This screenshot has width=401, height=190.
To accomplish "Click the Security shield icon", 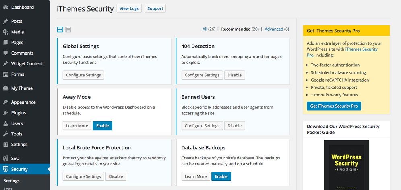I will click(x=6, y=169).
